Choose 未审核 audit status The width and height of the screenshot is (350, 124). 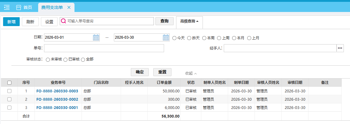click(48, 60)
